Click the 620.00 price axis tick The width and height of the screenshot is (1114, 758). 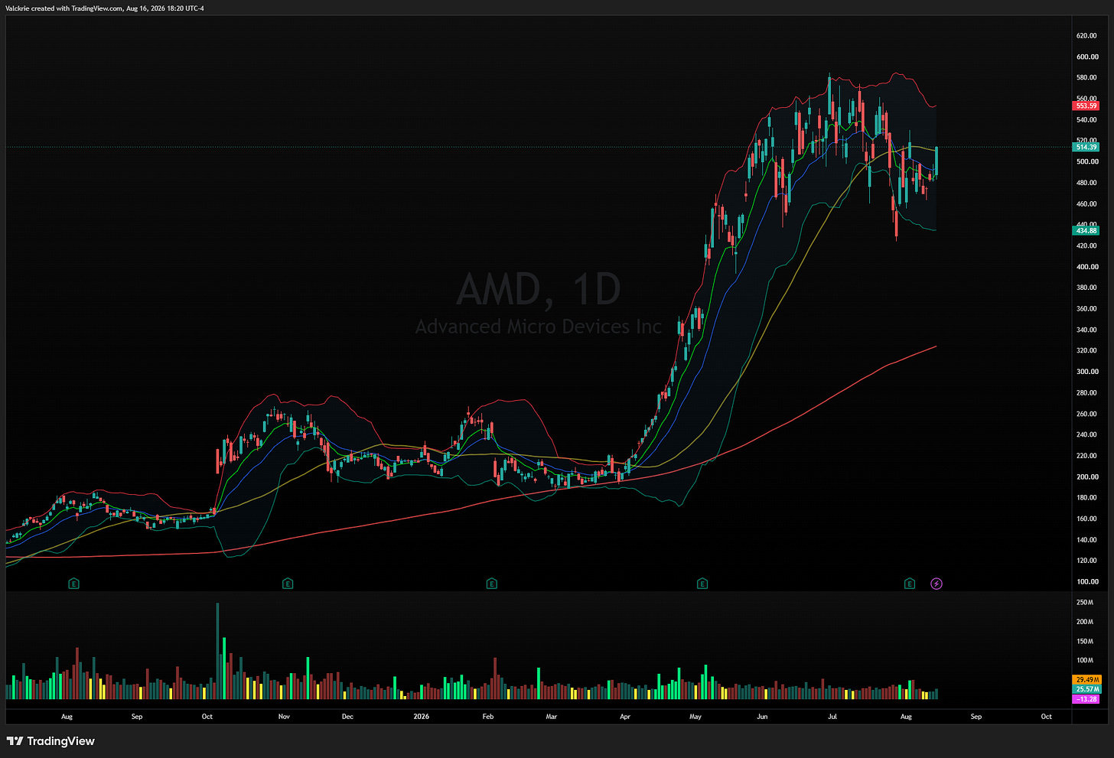(x=1087, y=36)
